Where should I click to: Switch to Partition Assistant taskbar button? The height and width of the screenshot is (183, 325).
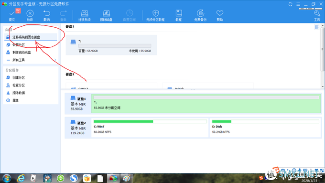[x=113, y=178]
